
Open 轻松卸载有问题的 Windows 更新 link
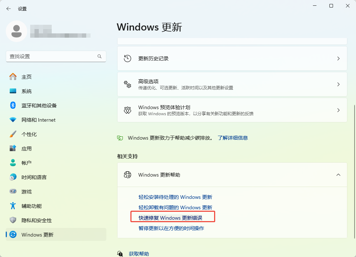coord(175,207)
